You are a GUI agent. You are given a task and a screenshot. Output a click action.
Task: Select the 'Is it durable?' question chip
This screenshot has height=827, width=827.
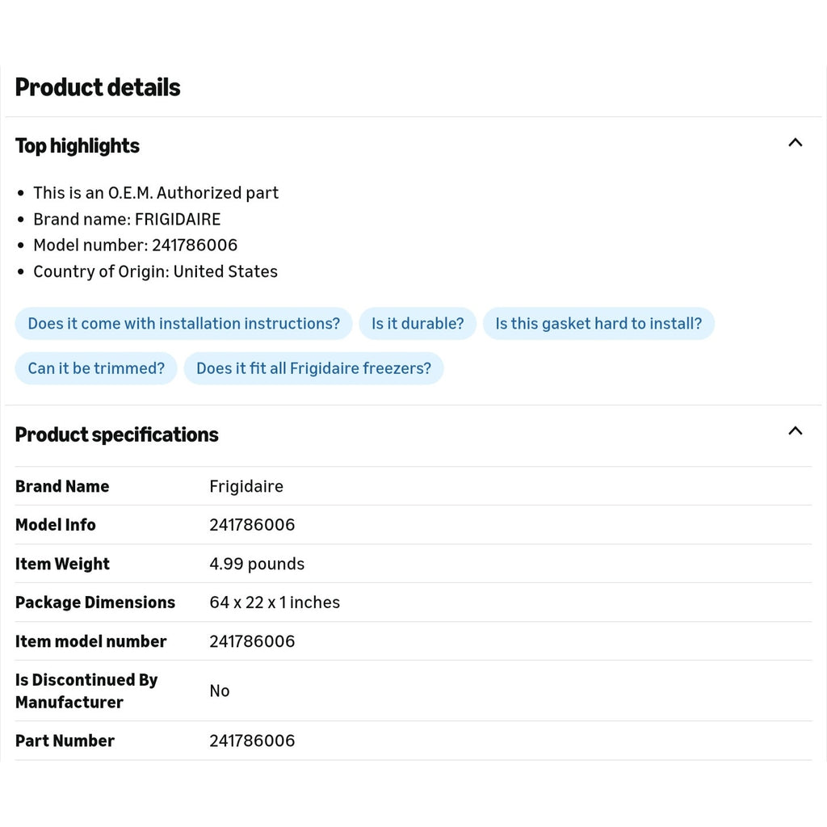pos(418,323)
